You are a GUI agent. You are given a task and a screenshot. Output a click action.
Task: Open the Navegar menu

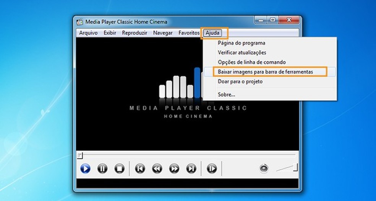(x=163, y=33)
